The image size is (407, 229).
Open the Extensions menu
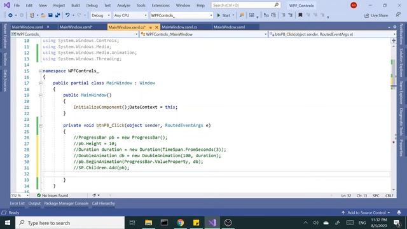point(161,5)
